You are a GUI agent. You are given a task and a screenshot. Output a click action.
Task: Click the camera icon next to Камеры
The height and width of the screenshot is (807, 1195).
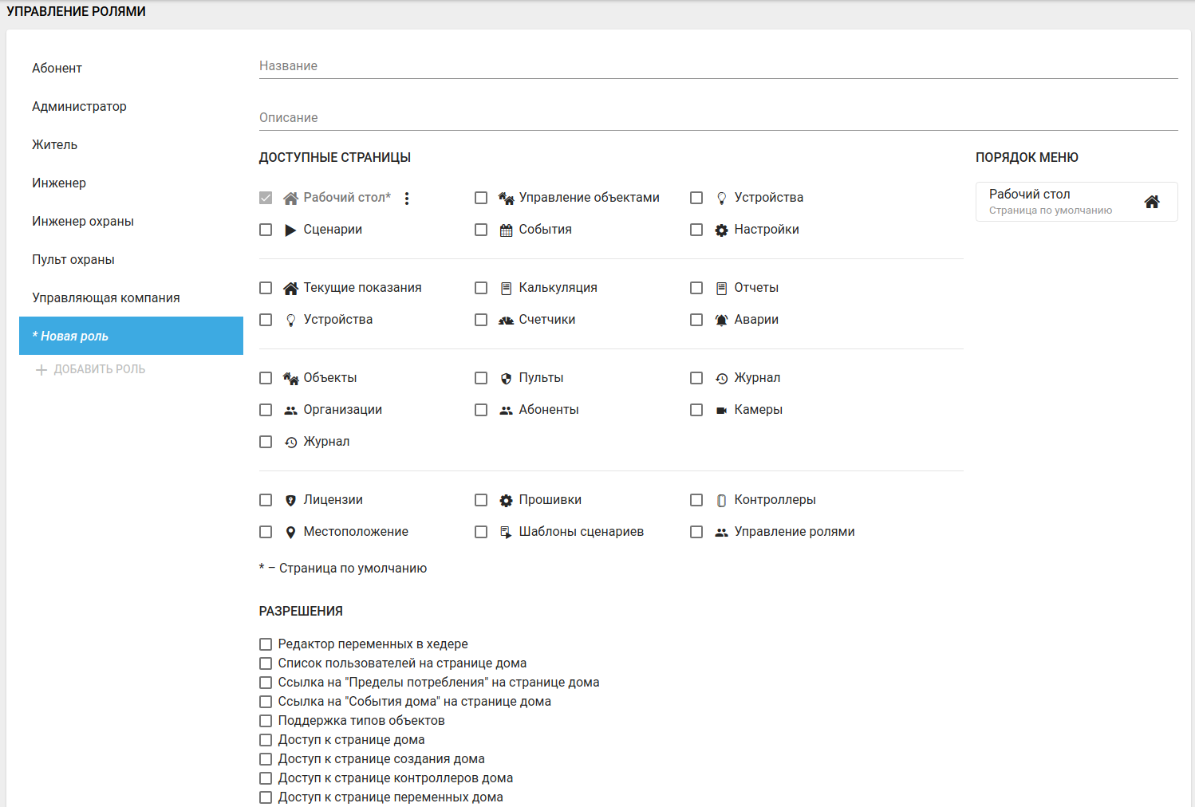coord(721,411)
